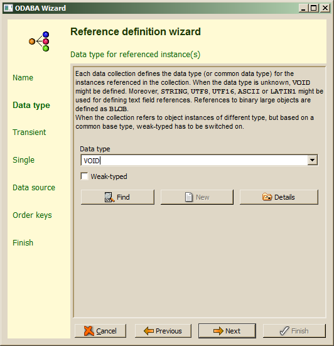Click the Details button label

(284, 197)
